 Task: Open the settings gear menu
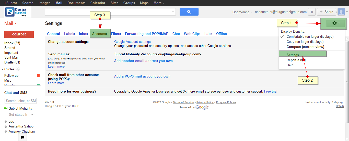click(336, 23)
